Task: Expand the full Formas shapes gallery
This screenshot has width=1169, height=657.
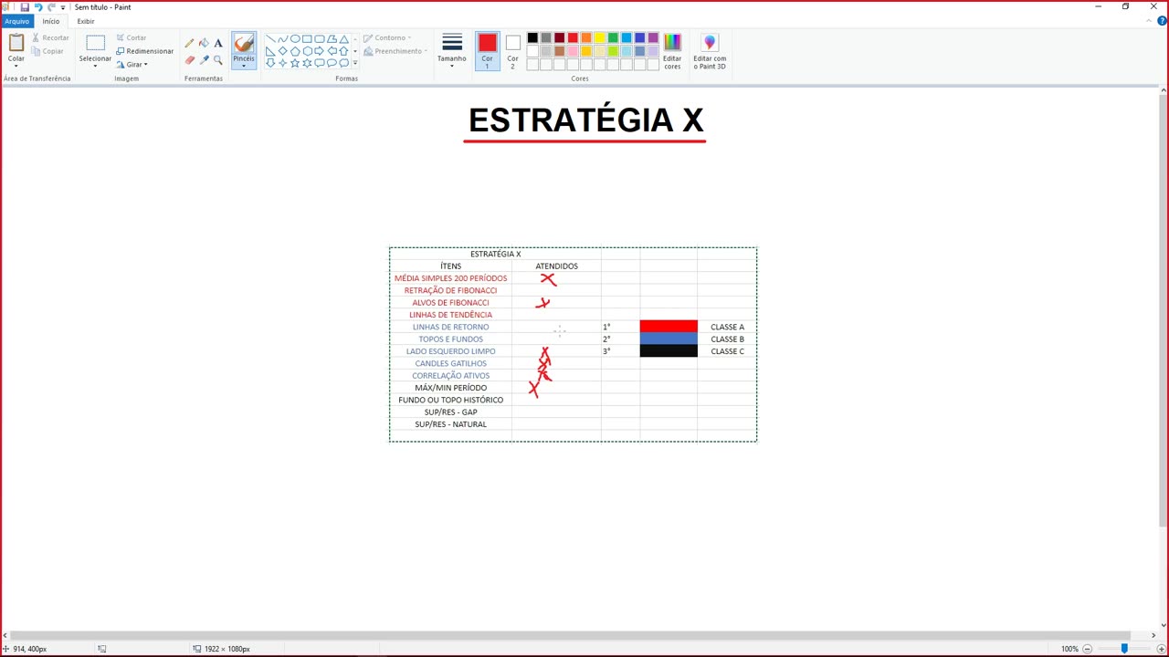Action: (355, 63)
